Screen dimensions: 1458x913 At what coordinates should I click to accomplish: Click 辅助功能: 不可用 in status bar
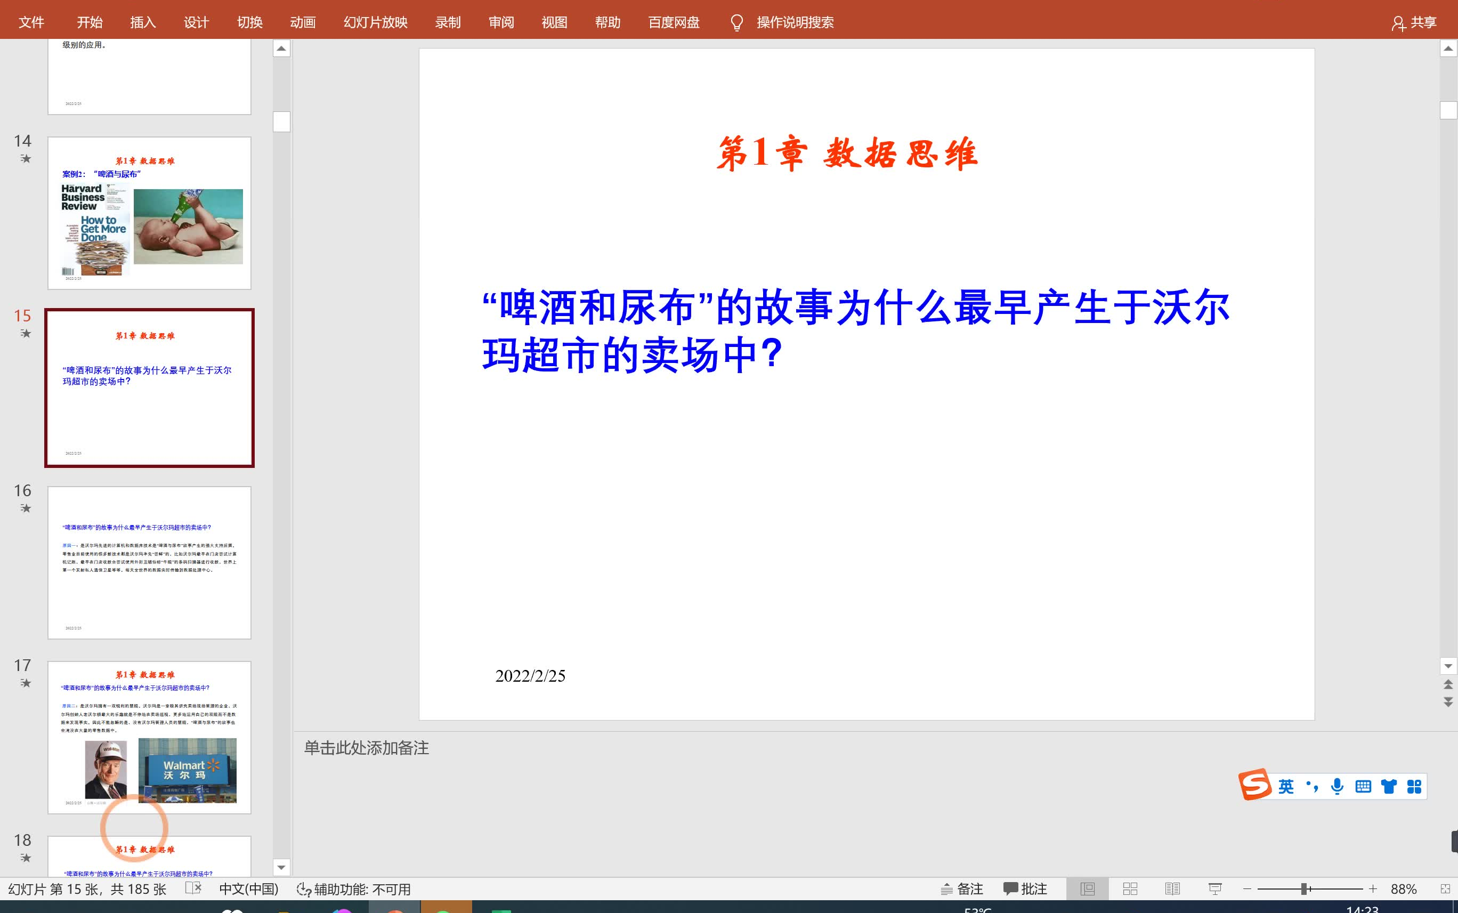tap(353, 888)
